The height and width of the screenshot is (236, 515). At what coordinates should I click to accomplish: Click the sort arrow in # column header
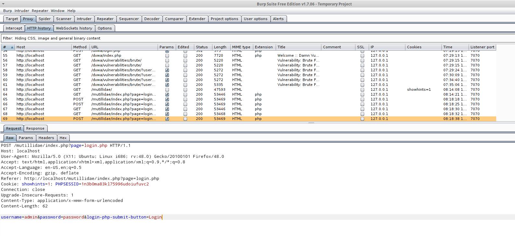pyautogui.click(x=12, y=47)
